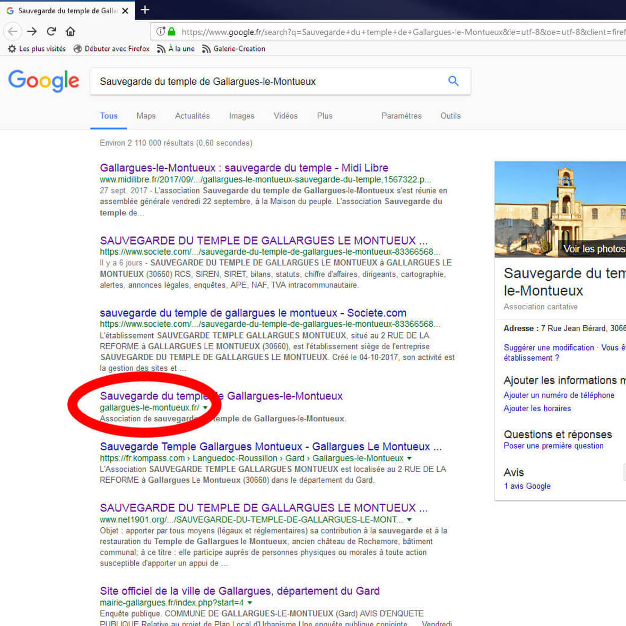Screen dimensions: 626x626
Task: Go to Google home via the logo
Action: [x=44, y=81]
